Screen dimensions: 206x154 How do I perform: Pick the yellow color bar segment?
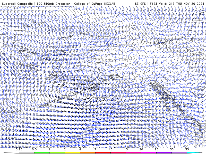[72, 153]
